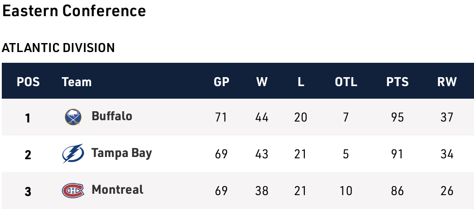The height and width of the screenshot is (209, 474).
Task: Click the Buffalo Sabres team logo
Action: [x=73, y=117]
